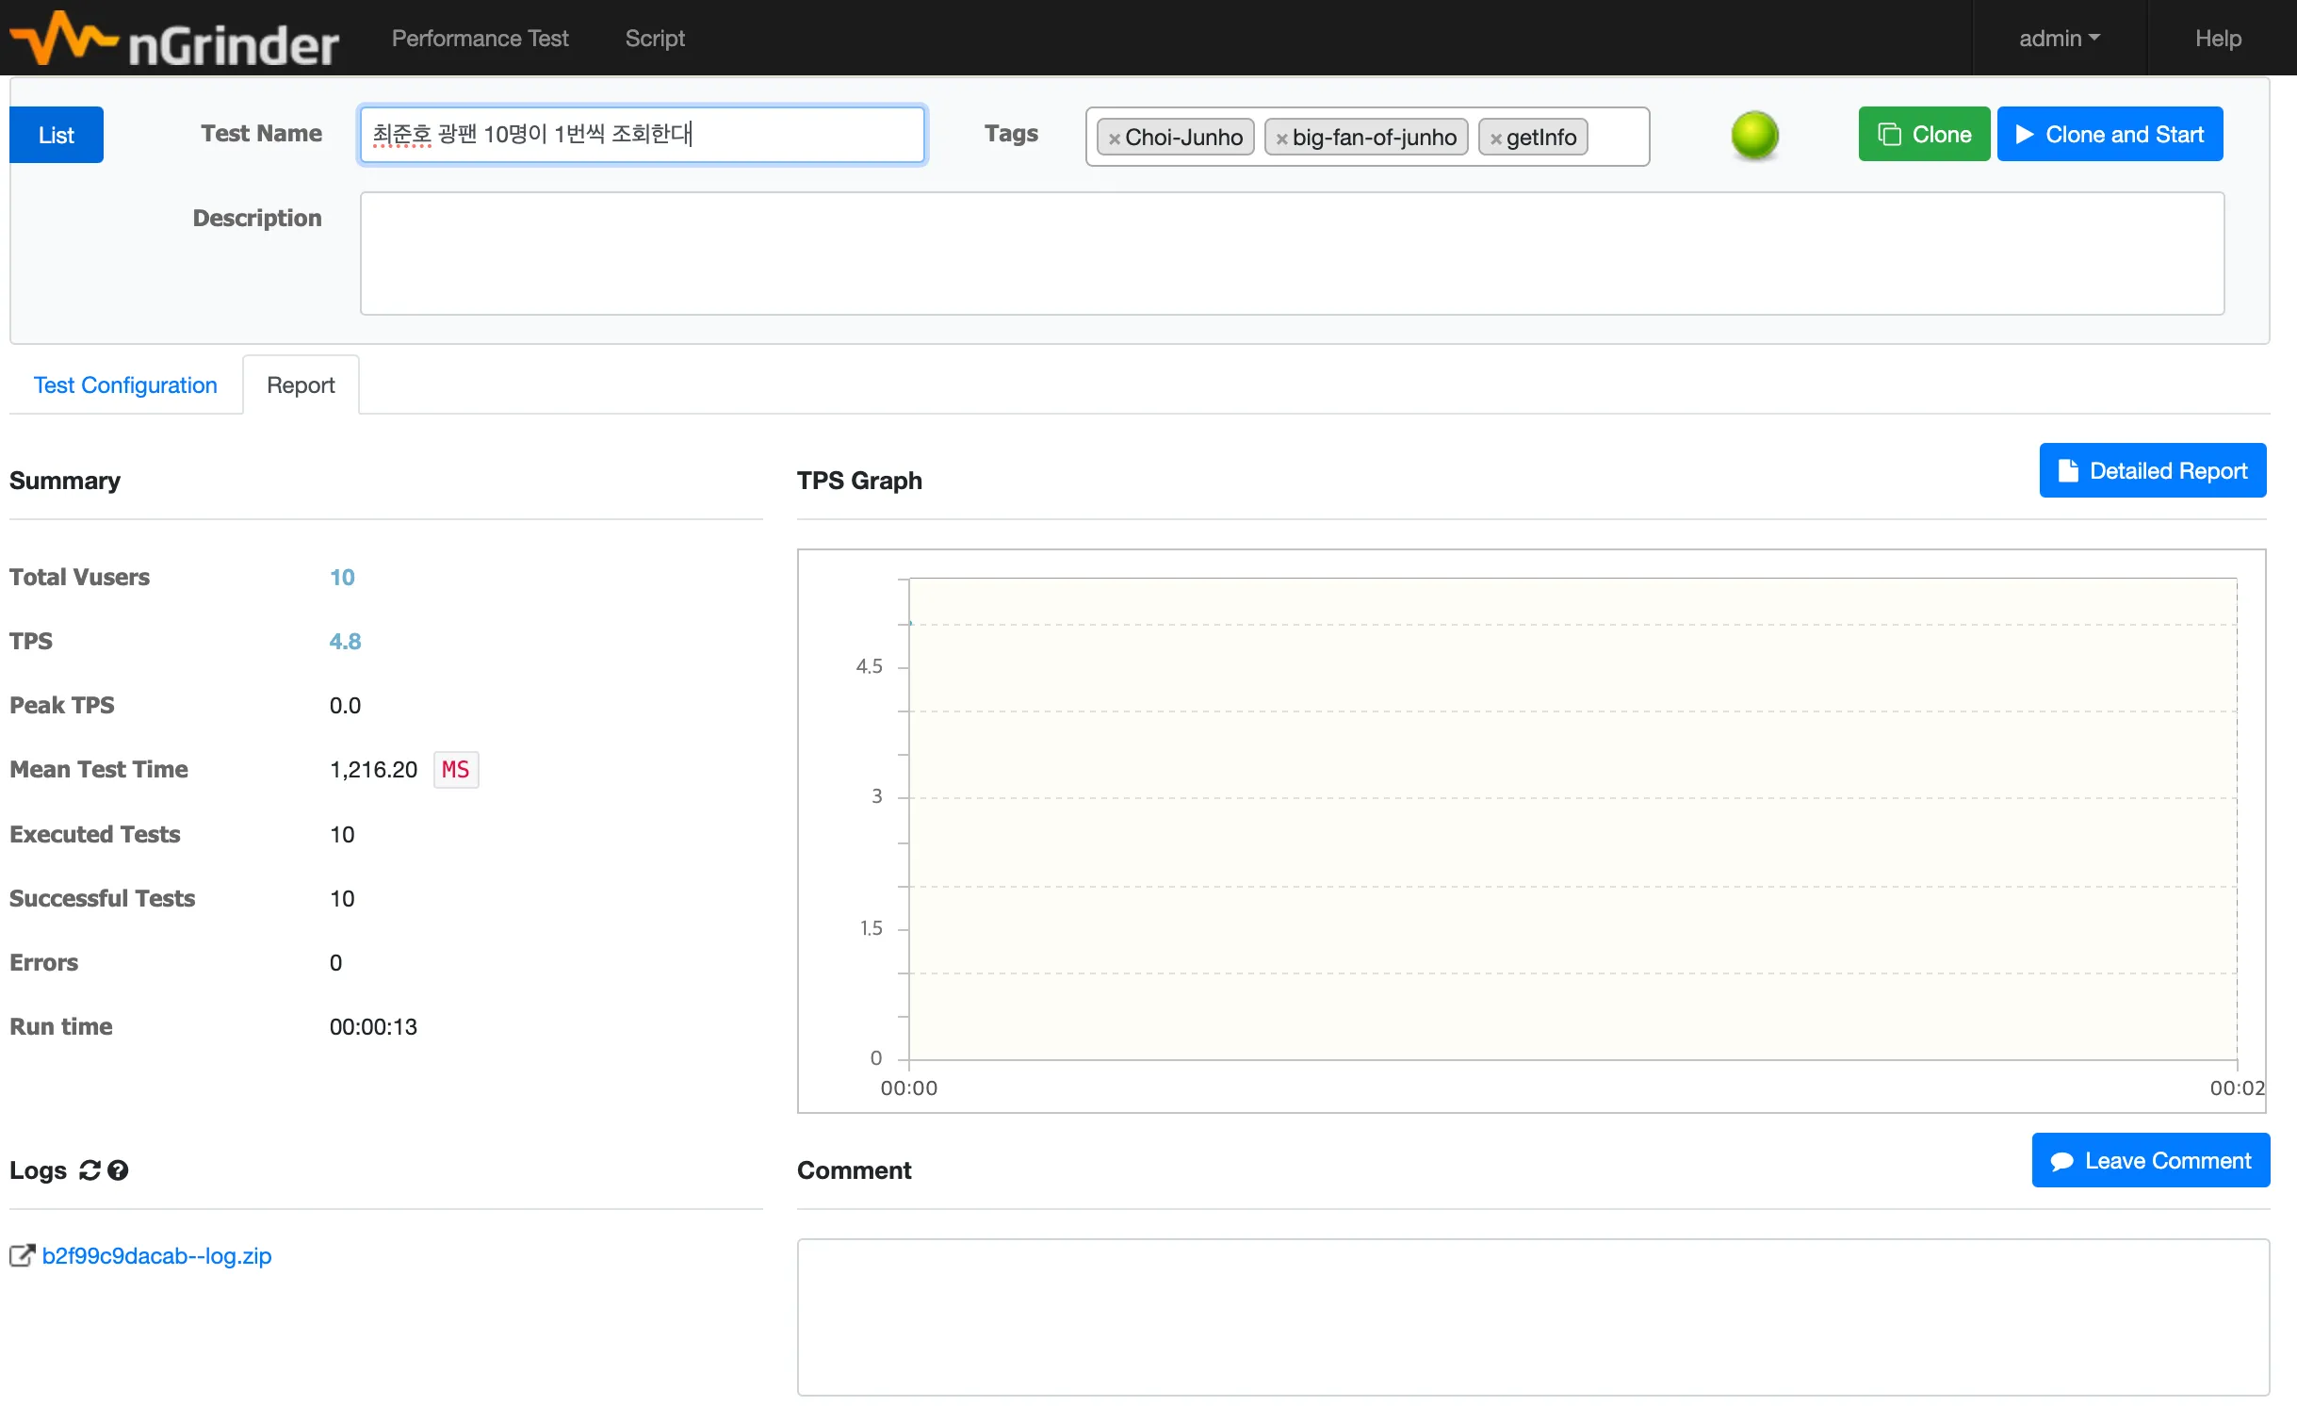Open the Detailed Report

tap(2152, 470)
